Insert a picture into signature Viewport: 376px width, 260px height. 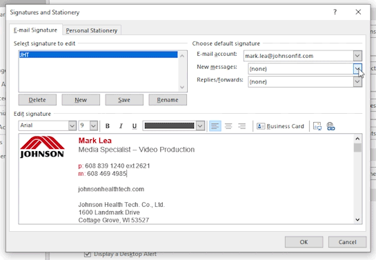click(317, 126)
